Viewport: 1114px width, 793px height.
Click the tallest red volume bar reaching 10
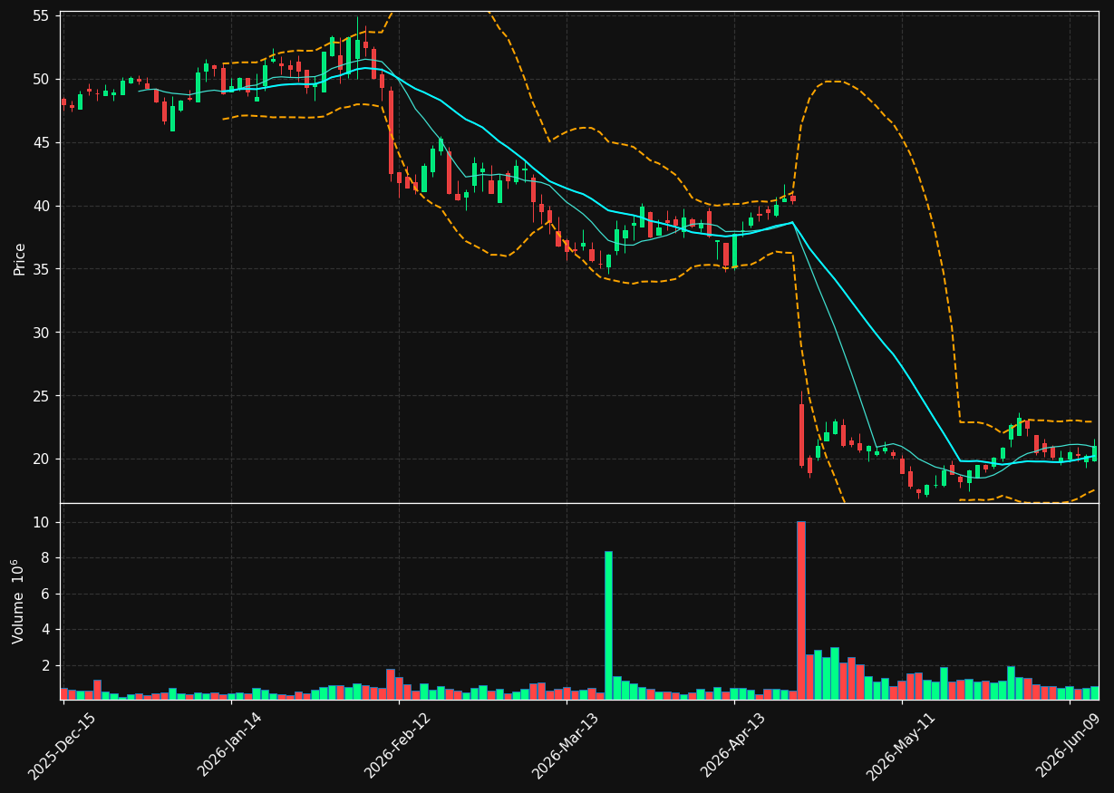point(801,610)
